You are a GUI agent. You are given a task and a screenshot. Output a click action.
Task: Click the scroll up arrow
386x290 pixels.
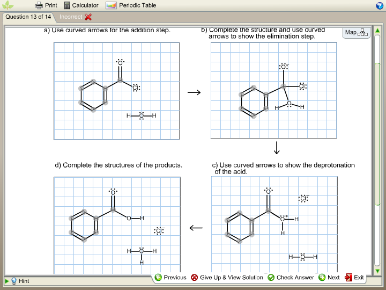tap(377, 30)
